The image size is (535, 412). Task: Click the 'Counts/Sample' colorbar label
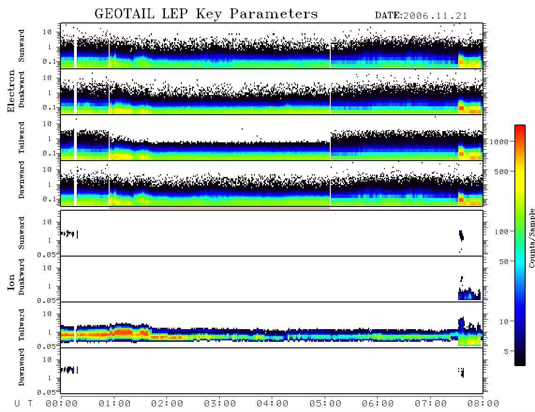coord(531,238)
